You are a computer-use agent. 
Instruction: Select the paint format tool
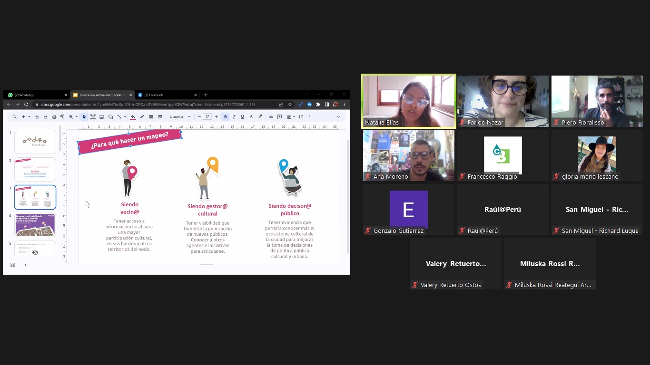[62, 117]
